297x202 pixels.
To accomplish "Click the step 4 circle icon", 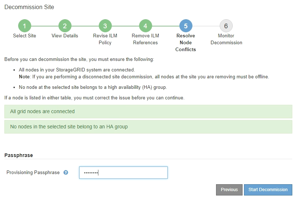I will coord(146,26).
